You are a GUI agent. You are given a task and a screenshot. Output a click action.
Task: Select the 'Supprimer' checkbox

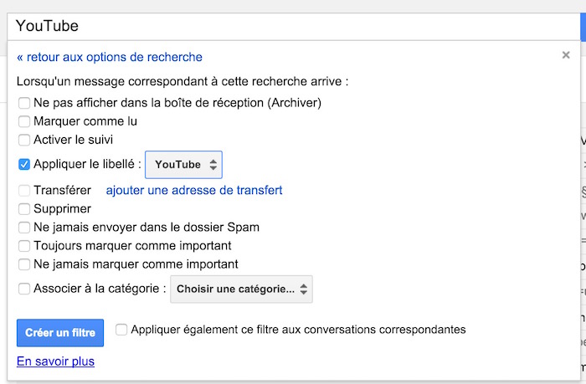click(24, 209)
